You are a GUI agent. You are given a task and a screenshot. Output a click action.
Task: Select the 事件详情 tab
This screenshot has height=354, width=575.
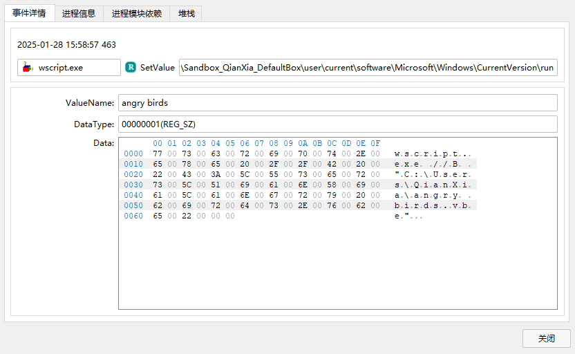click(29, 13)
